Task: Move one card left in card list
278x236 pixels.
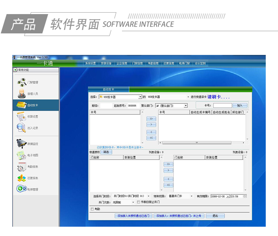Action: pos(151,132)
